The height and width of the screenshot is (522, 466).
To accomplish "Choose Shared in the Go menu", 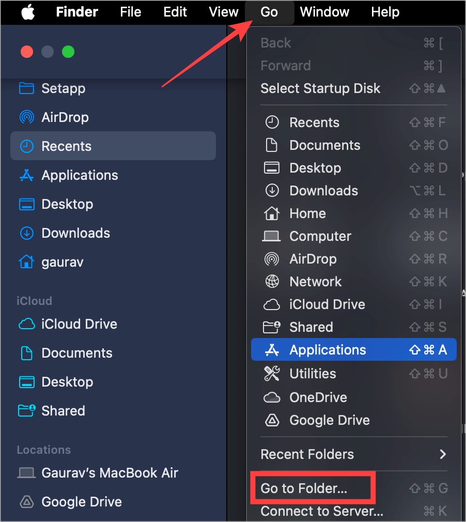I will [353, 327].
